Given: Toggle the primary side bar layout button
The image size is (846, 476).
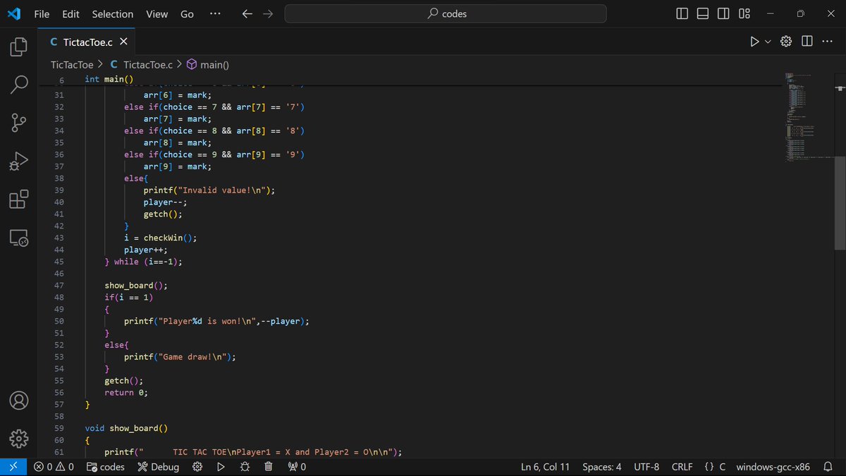Looking at the screenshot, I should pyautogui.click(x=682, y=14).
